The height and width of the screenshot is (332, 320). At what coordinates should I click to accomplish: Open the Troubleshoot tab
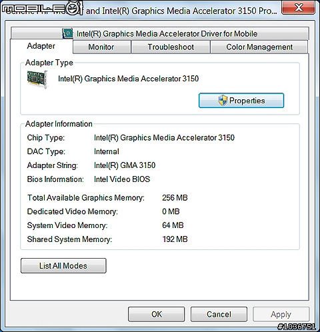tap(171, 47)
